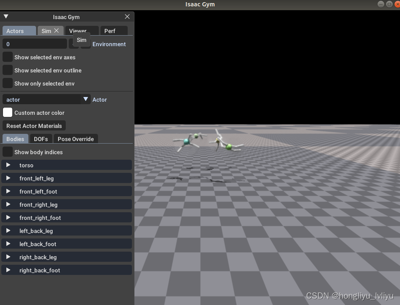Expand the front_left_foot body arrow
Viewport: 400px width, 305px height.
(8, 191)
